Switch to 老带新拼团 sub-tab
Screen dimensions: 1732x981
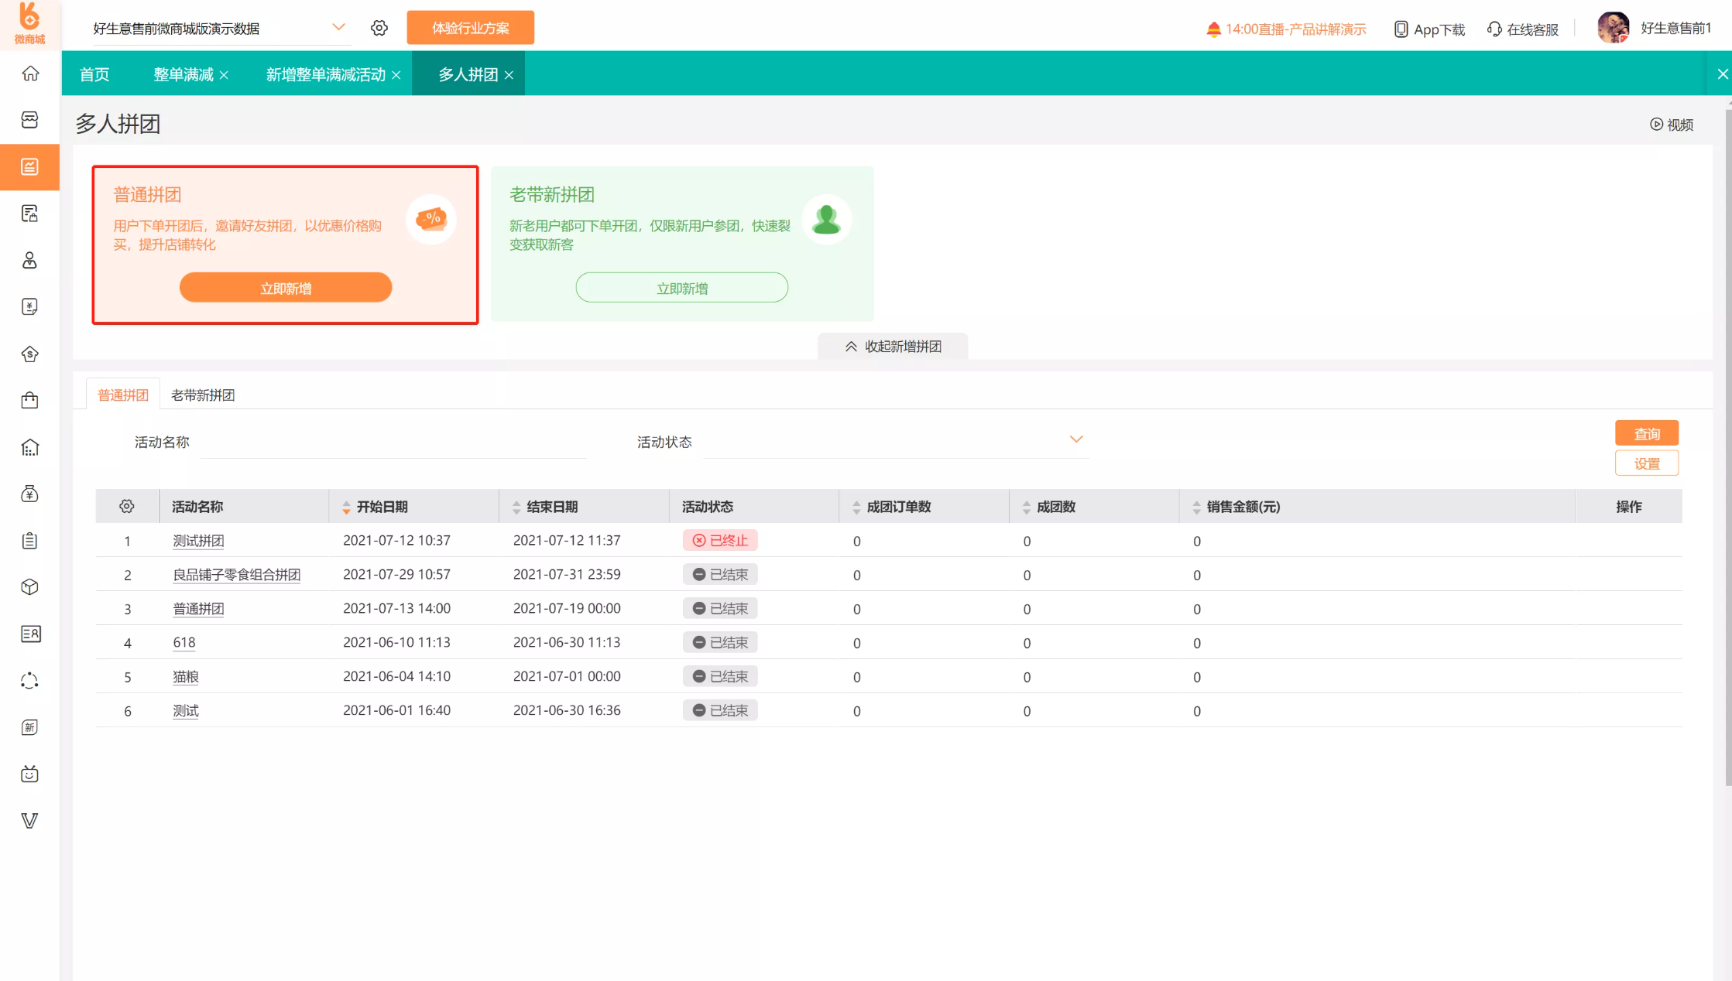pos(202,395)
